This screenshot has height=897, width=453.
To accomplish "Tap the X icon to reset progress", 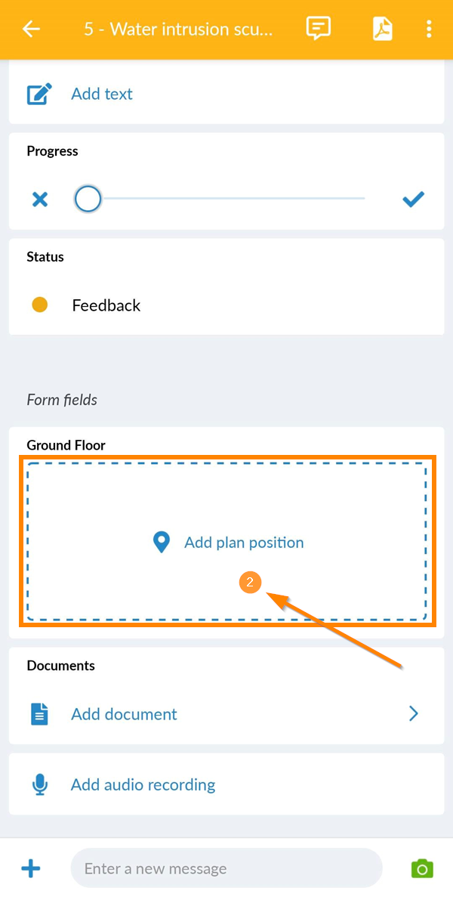I will pyautogui.click(x=40, y=200).
